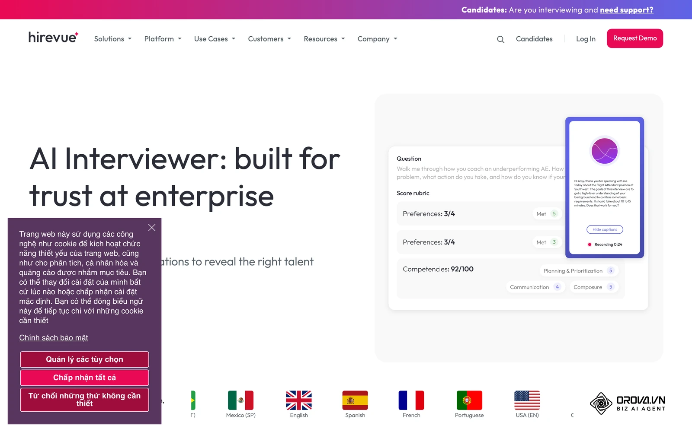Go to the Candidates page
The width and height of the screenshot is (692, 432).
[534, 39]
